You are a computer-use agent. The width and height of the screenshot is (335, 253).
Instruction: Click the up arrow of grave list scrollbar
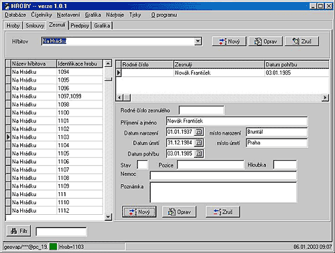pos(108,64)
